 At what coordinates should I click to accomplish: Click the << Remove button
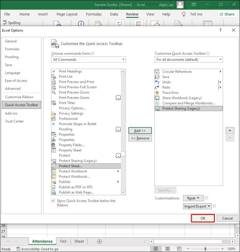(140, 139)
